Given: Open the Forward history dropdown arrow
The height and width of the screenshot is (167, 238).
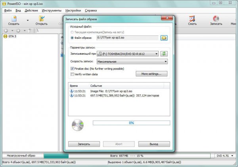Looking at the screenshot, I should pos(25,31).
